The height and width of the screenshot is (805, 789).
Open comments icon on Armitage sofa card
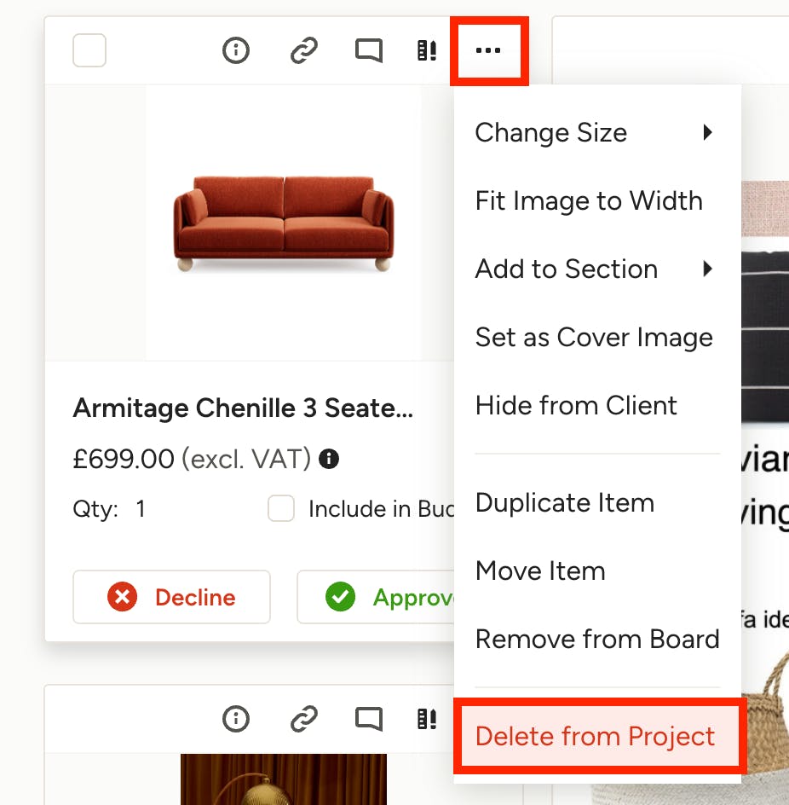tap(369, 51)
